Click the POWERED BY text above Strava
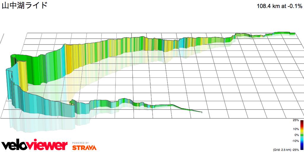This screenshot has height=152, width=304. coord(80,143)
